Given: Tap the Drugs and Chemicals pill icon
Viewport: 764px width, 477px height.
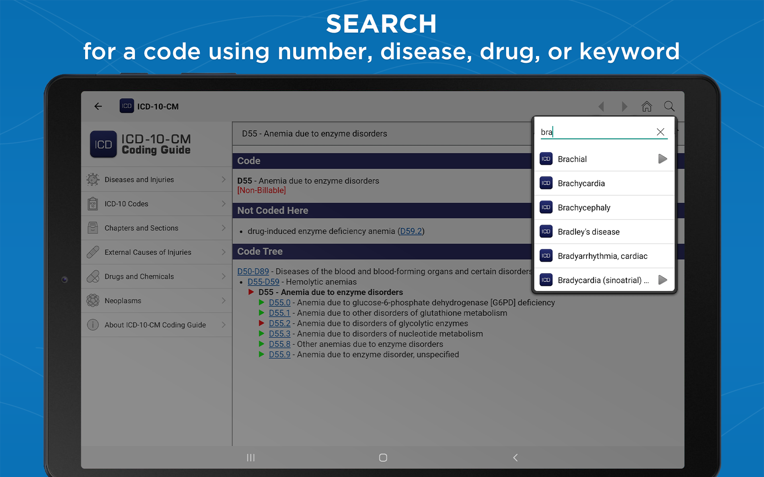Looking at the screenshot, I should pyautogui.click(x=93, y=277).
